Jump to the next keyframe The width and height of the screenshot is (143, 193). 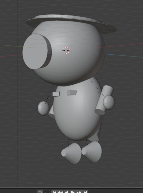tap(79, 192)
